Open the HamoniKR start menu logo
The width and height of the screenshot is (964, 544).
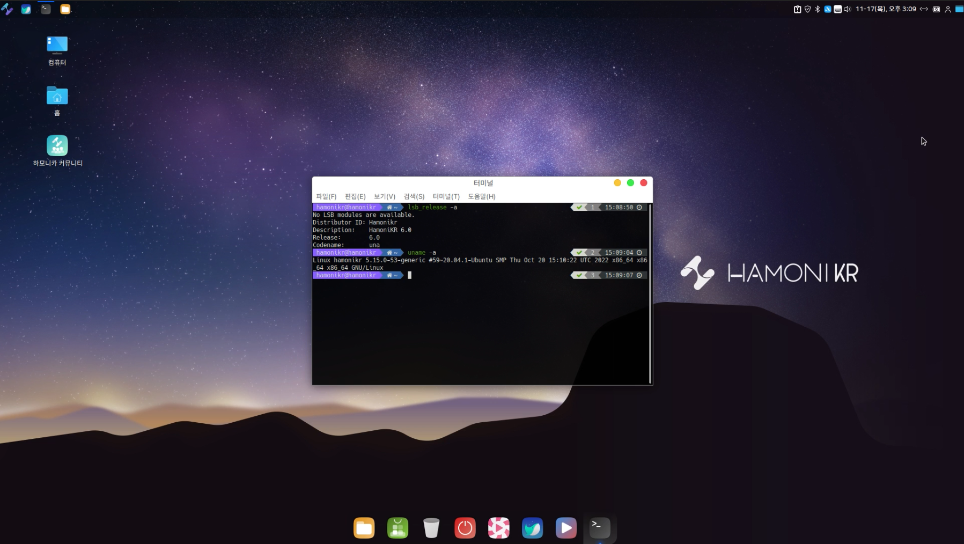coord(7,9)
